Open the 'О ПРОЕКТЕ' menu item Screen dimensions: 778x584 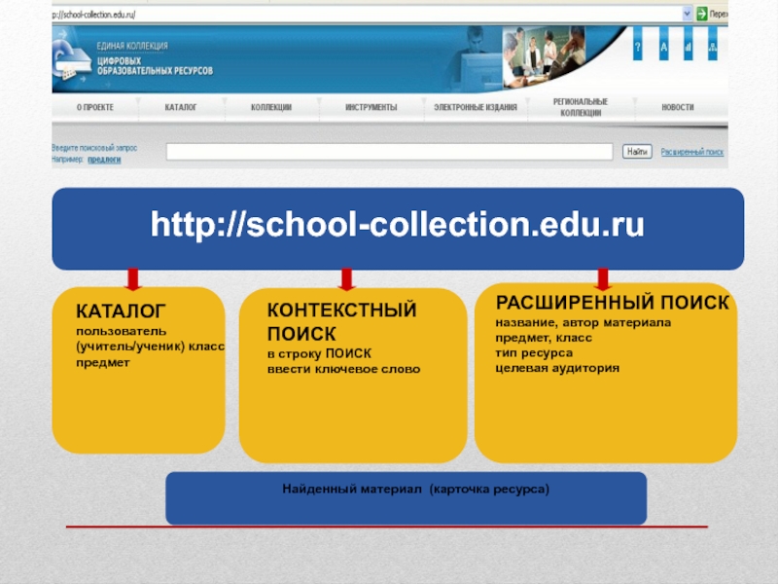coord(94,107)
